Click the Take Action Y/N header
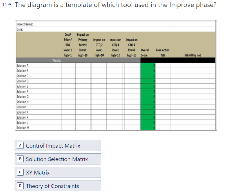Screen dimensions: 227x193 163,53
